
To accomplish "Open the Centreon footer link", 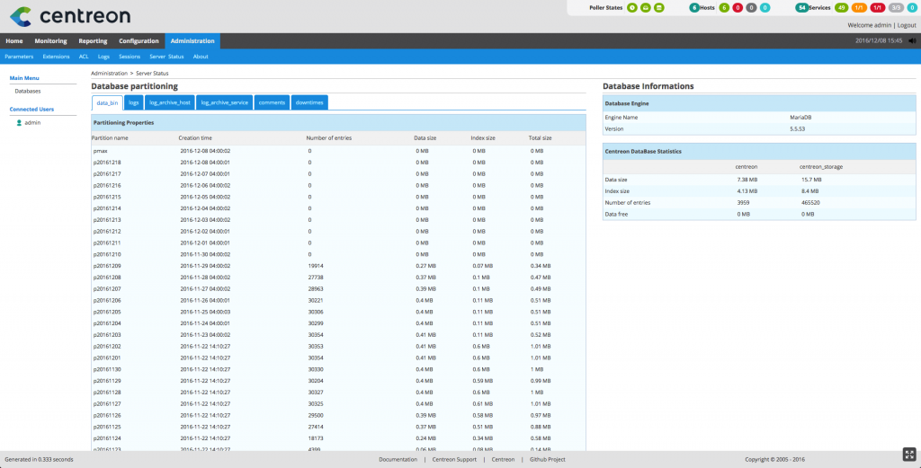I will pos(503,459).
